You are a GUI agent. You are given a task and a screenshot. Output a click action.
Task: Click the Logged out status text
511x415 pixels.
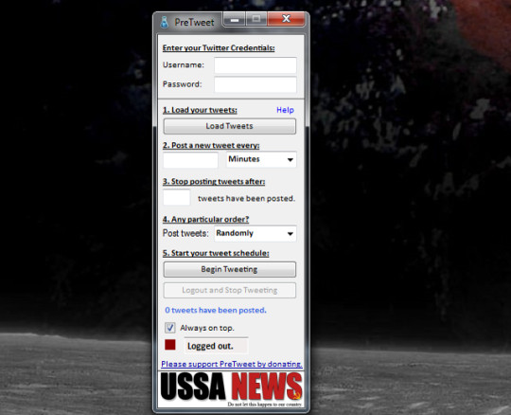coord(210,346)
